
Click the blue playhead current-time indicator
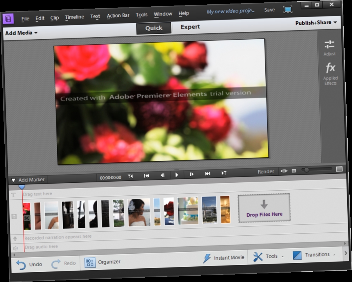pos(22,187)
